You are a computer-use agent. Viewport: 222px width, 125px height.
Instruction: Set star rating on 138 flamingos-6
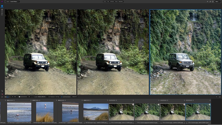click(36, 100)
